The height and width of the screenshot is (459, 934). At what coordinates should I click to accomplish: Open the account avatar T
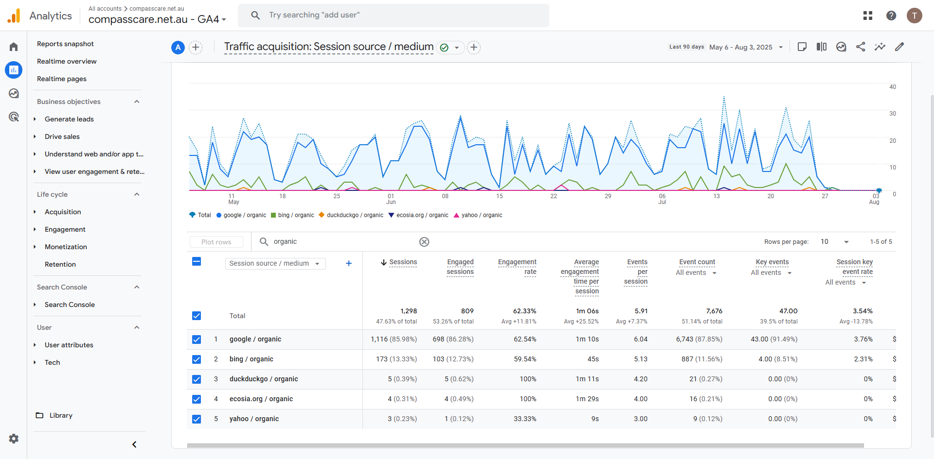pyautogui.click(x=915, y=16)
